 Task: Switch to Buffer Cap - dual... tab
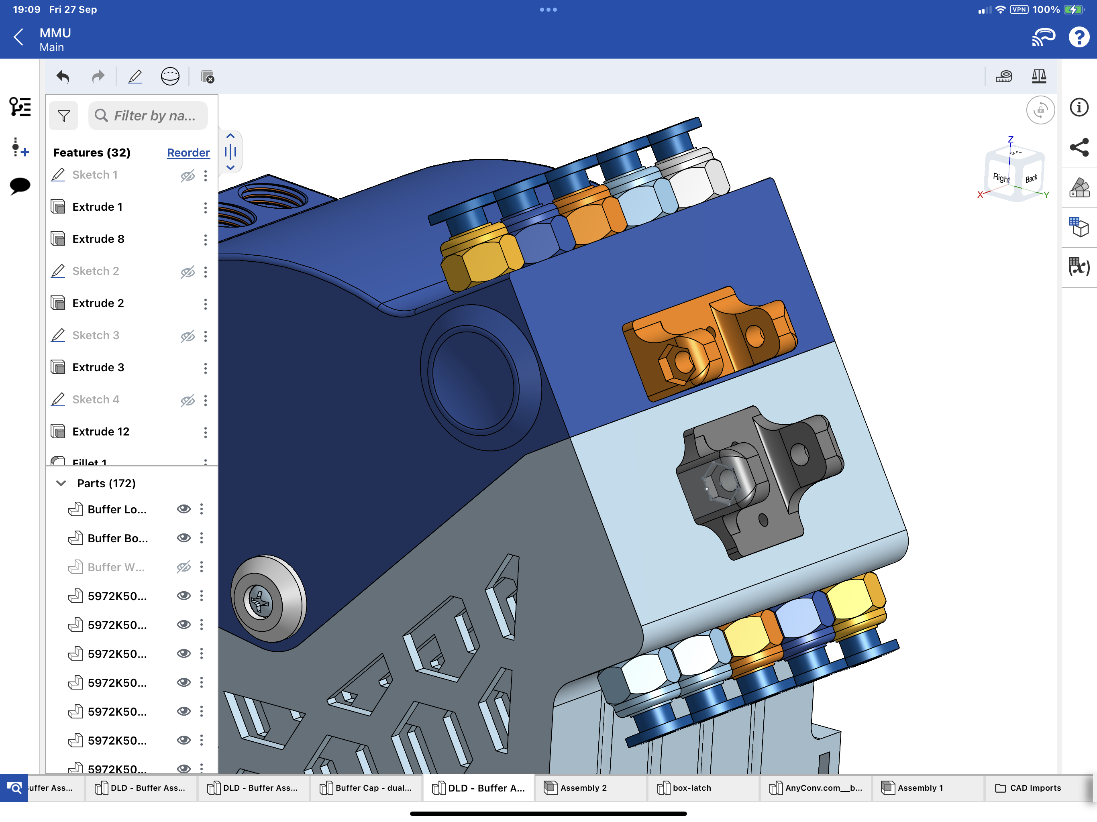(x=366, y=788)
